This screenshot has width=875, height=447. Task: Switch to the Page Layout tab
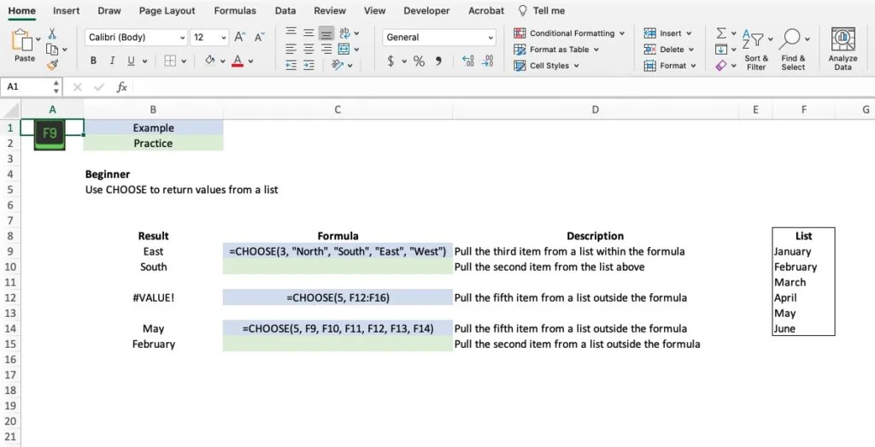167,10
